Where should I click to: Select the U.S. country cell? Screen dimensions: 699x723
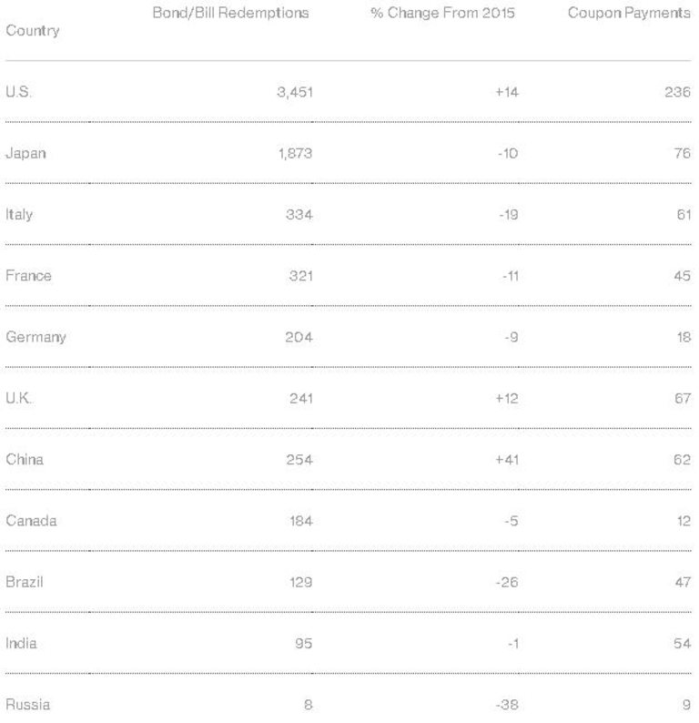click(x=19, y=92)
